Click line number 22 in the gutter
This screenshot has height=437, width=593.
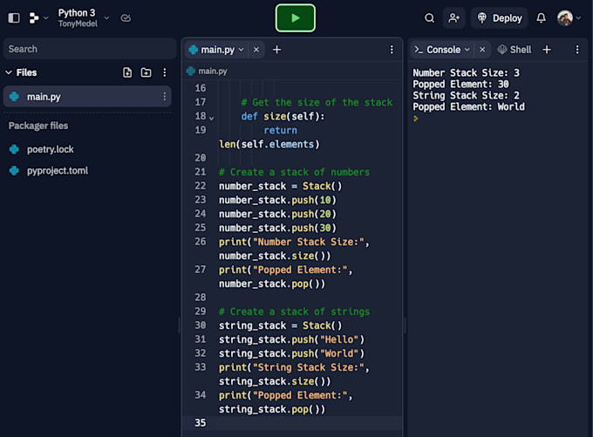(x=201, y=186)
